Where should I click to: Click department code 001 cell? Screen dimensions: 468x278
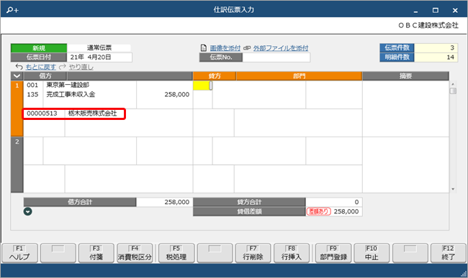[x=32, y=85]
